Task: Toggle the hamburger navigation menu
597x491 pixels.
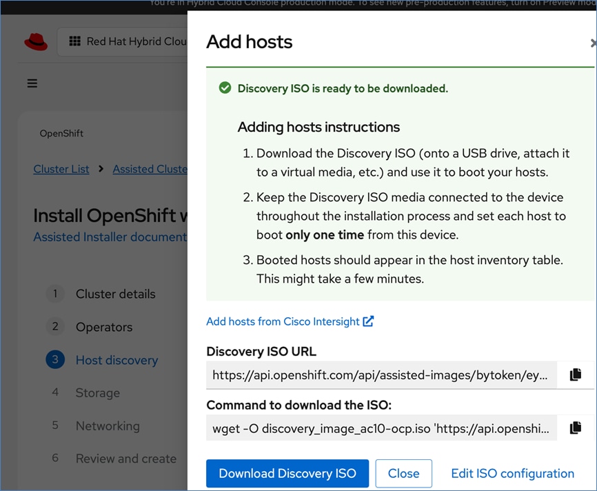Action: (32, 83)
